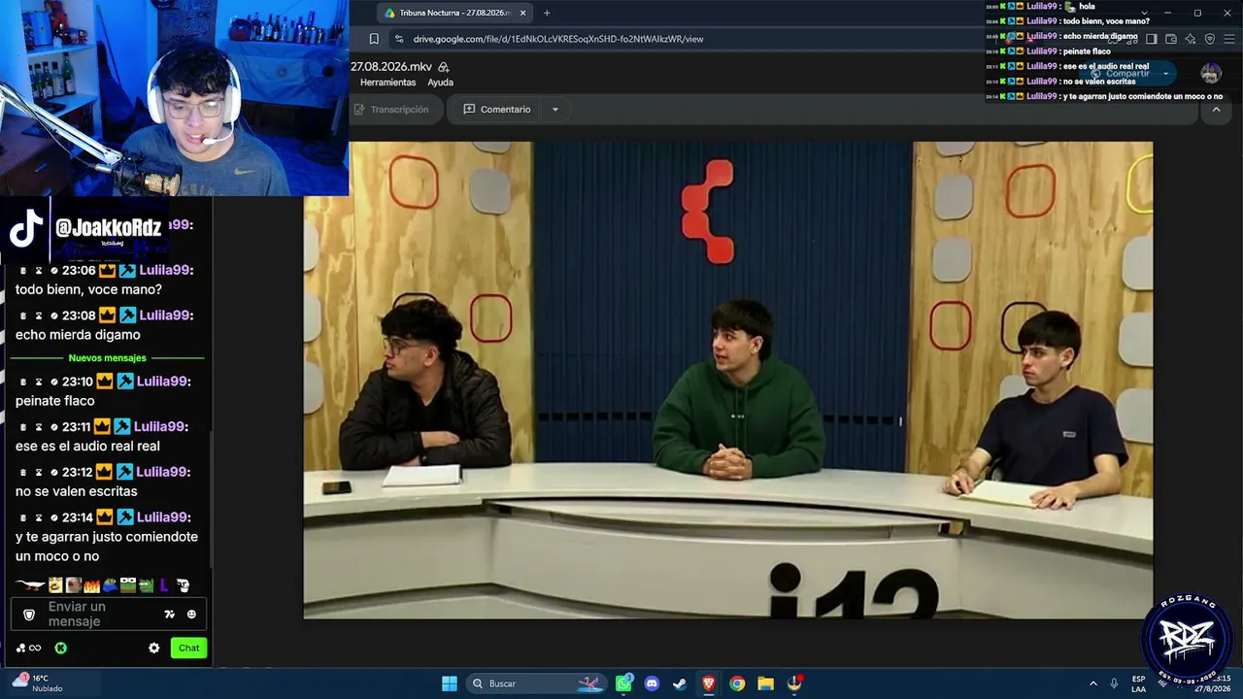Click the browser address bar URL
1243x699 pixels.
[558, 39]
